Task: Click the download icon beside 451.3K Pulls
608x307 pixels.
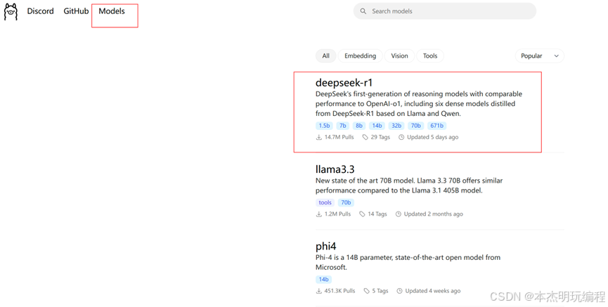Action: point(318,291)
